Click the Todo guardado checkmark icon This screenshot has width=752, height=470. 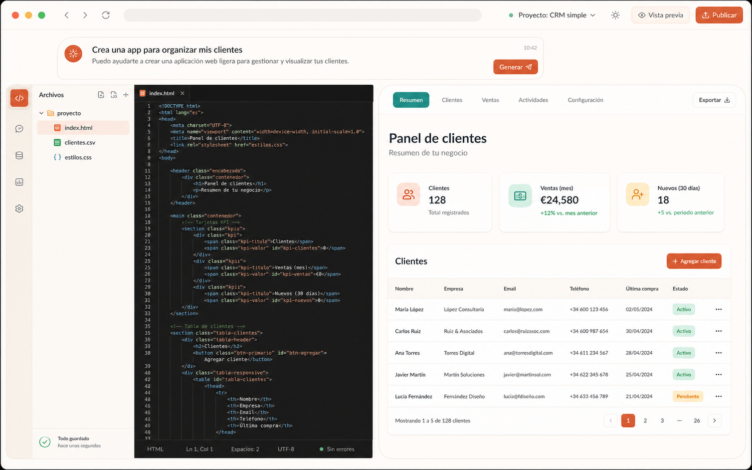coord(45,442)
